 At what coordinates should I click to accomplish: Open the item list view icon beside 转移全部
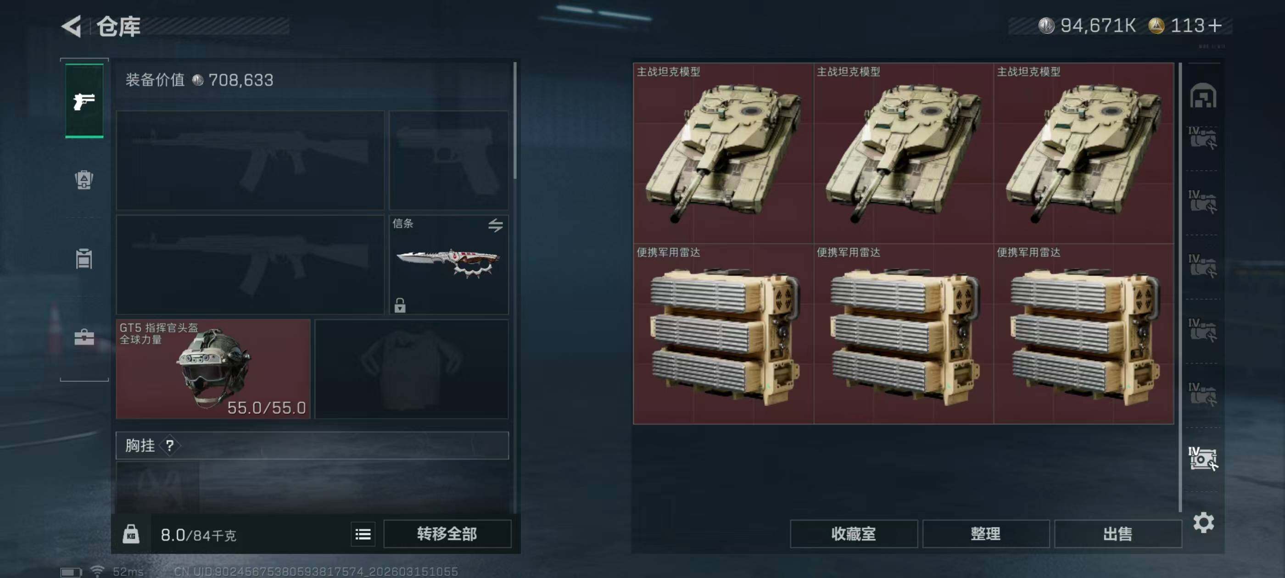tap(363, 534)
